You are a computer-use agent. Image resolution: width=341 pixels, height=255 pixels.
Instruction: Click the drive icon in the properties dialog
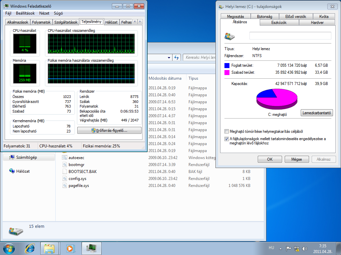click(x=230, y=36)
